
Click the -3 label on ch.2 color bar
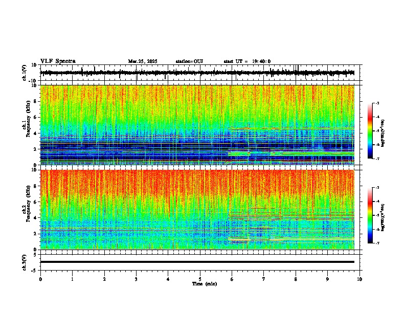(377, 188)
